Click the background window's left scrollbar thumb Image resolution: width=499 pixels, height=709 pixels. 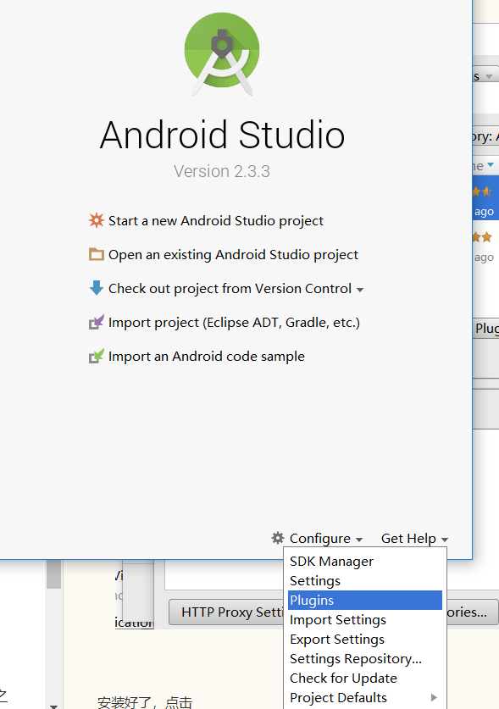coord(54,573)
